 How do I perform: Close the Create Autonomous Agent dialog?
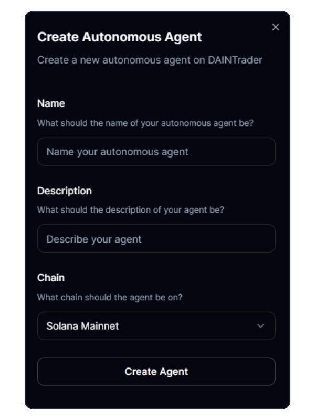275,27
